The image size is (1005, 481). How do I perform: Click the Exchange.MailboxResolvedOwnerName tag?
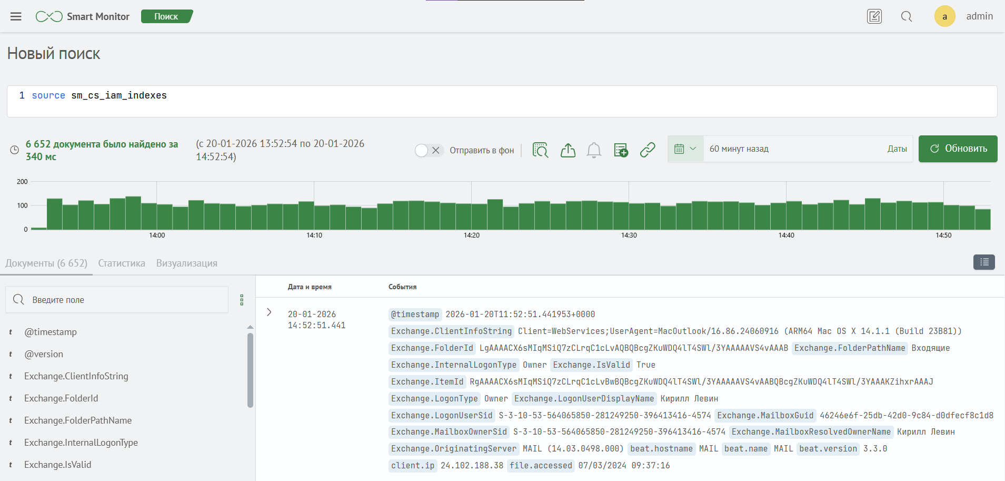[811, 432]
